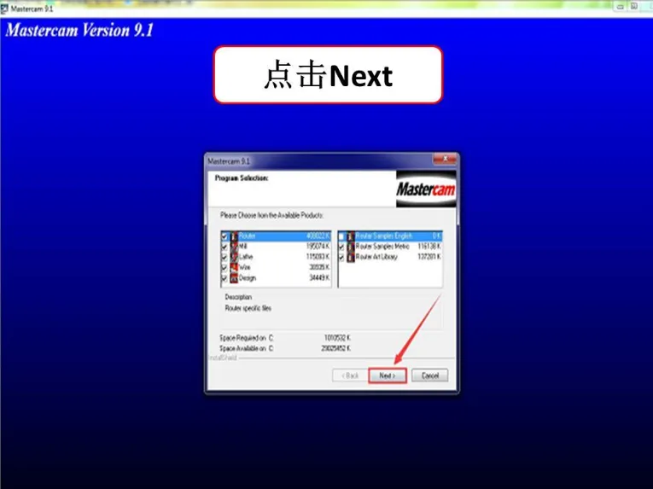Click the Cancel button

point(429,375)
